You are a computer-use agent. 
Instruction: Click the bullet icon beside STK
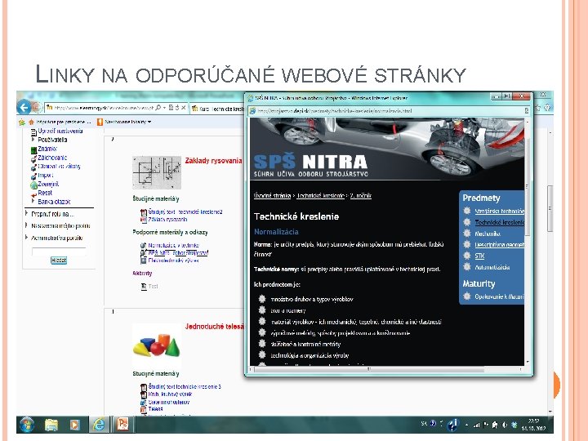(467, 256)
